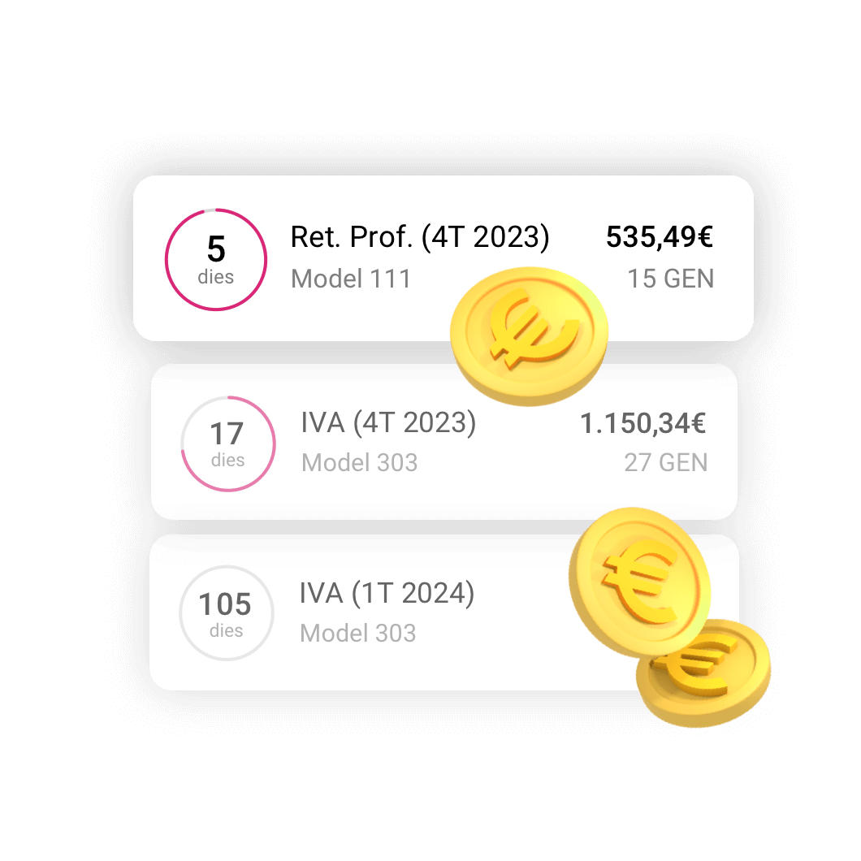Viewport: 861px width, 861px height.
Task: Click the 17 dies countdown circle
Action: [x=228, y=443]
